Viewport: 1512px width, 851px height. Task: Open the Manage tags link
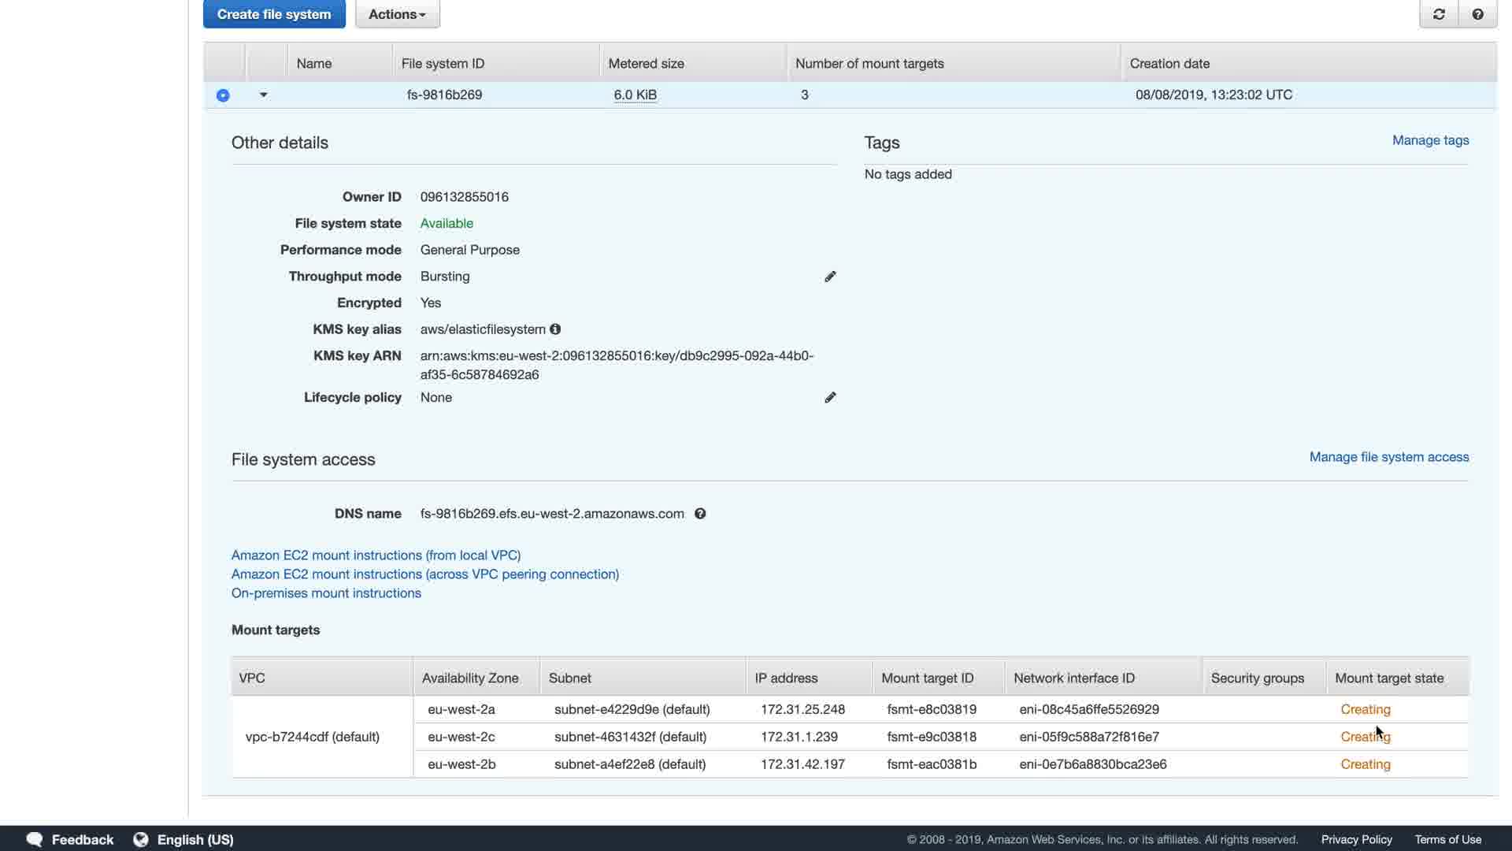[x=1430, y=140]
